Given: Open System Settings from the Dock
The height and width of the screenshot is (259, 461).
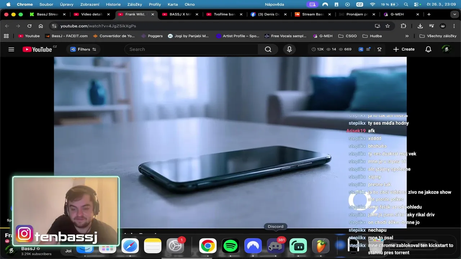Looking at the screenshot, I should tap(175, 246).
